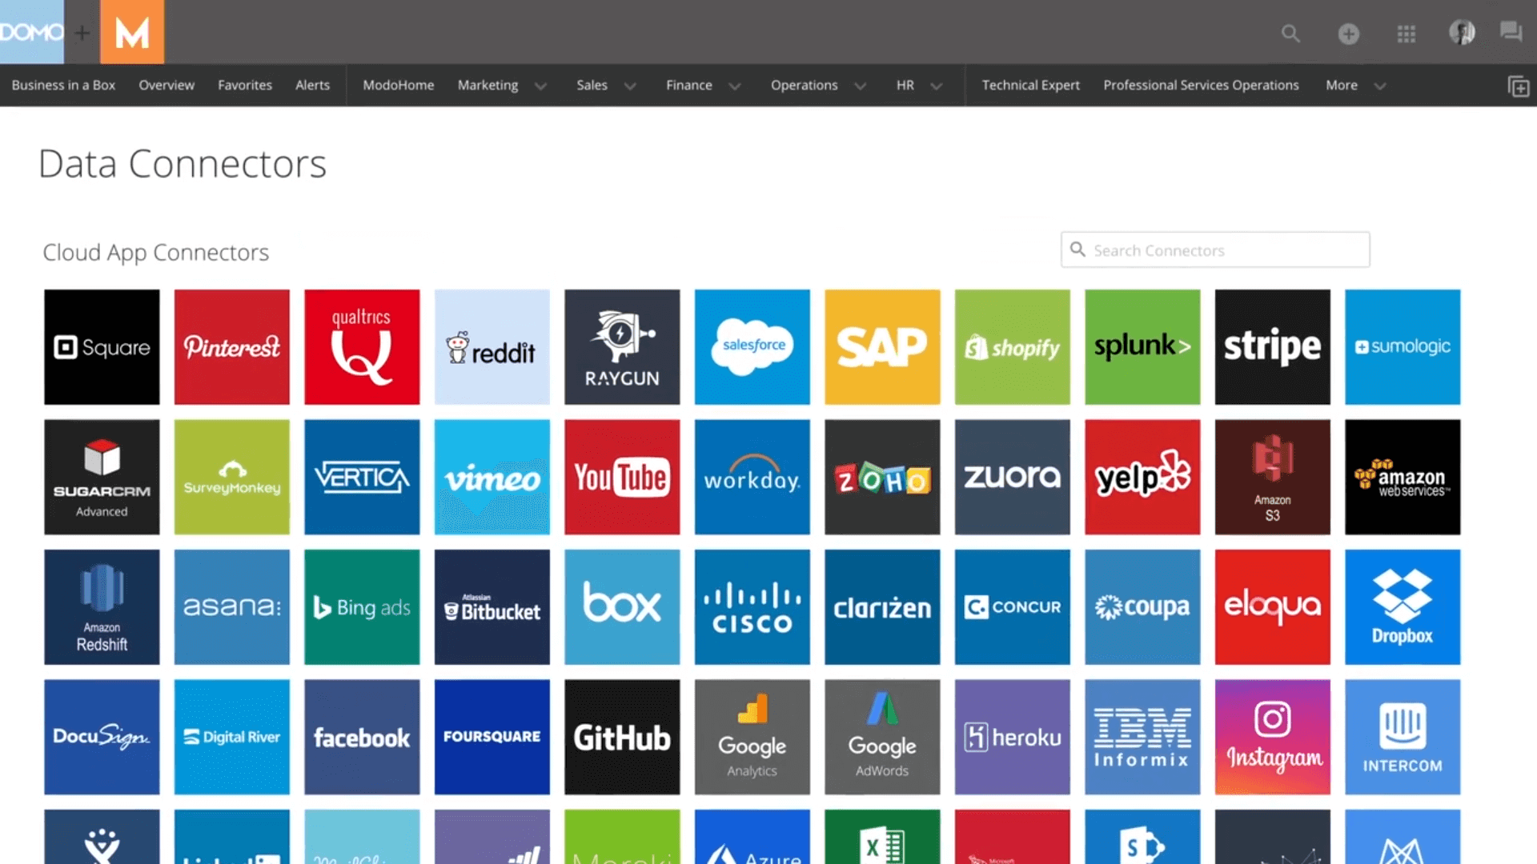Viewport: 1537px width, 864px height.
Task: Select the Bitbucket connector tile
Action: (492, 607)
